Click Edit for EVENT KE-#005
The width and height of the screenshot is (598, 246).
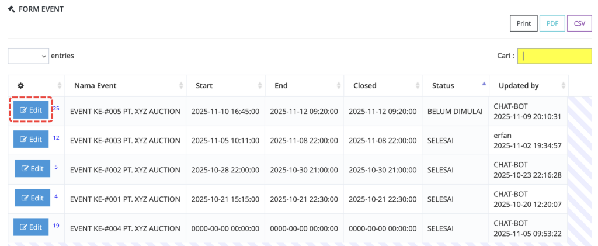click(32, 110)
